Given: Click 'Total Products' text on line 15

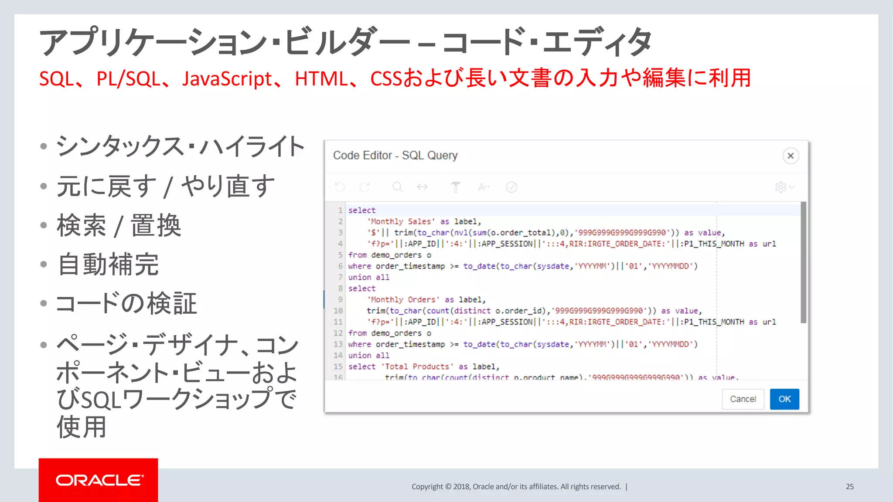Looking at the screenshot, I should click(x=418, y=366).
